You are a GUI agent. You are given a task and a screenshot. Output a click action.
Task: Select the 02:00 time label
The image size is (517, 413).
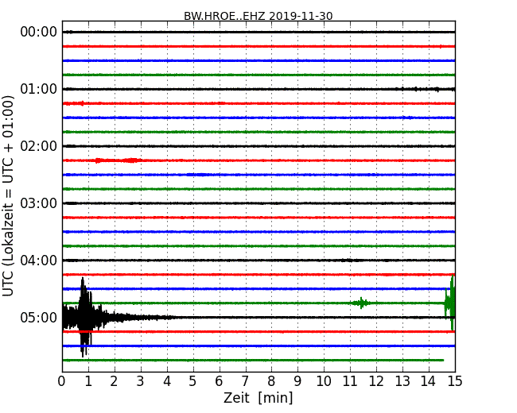tap(39, 146)
